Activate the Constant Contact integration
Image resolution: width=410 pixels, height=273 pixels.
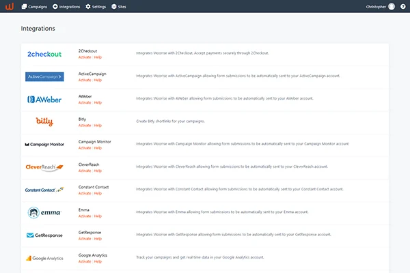pyautogui.click(x=84, y=193)
